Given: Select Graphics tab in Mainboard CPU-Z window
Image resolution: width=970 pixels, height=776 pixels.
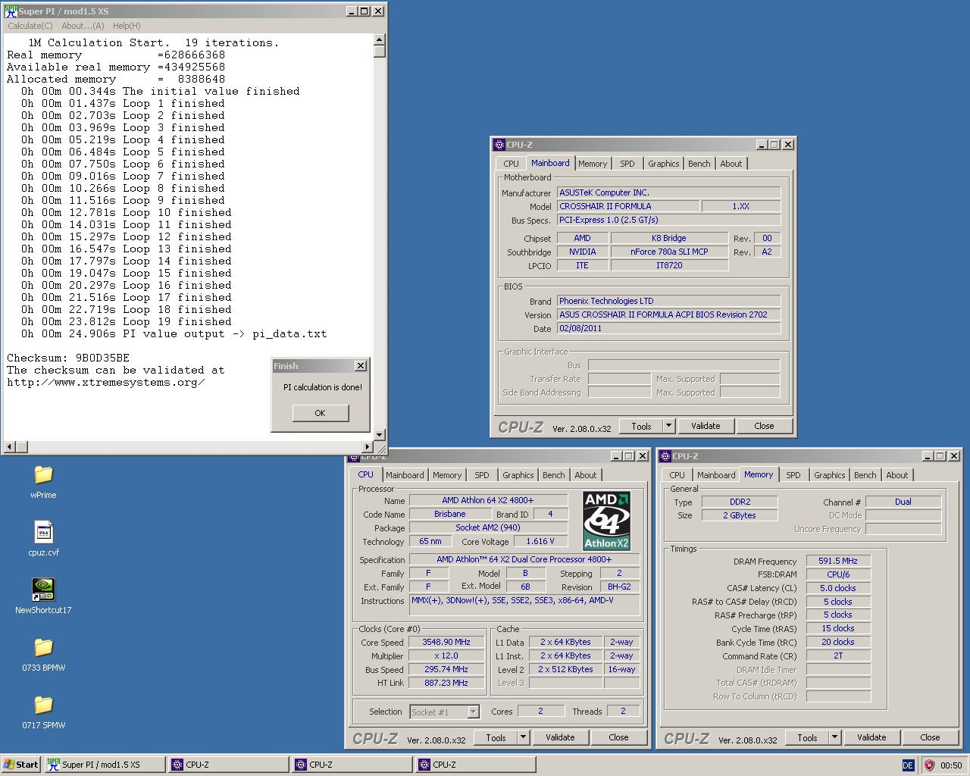Looking at the screenshot, I should click(664, 164).
